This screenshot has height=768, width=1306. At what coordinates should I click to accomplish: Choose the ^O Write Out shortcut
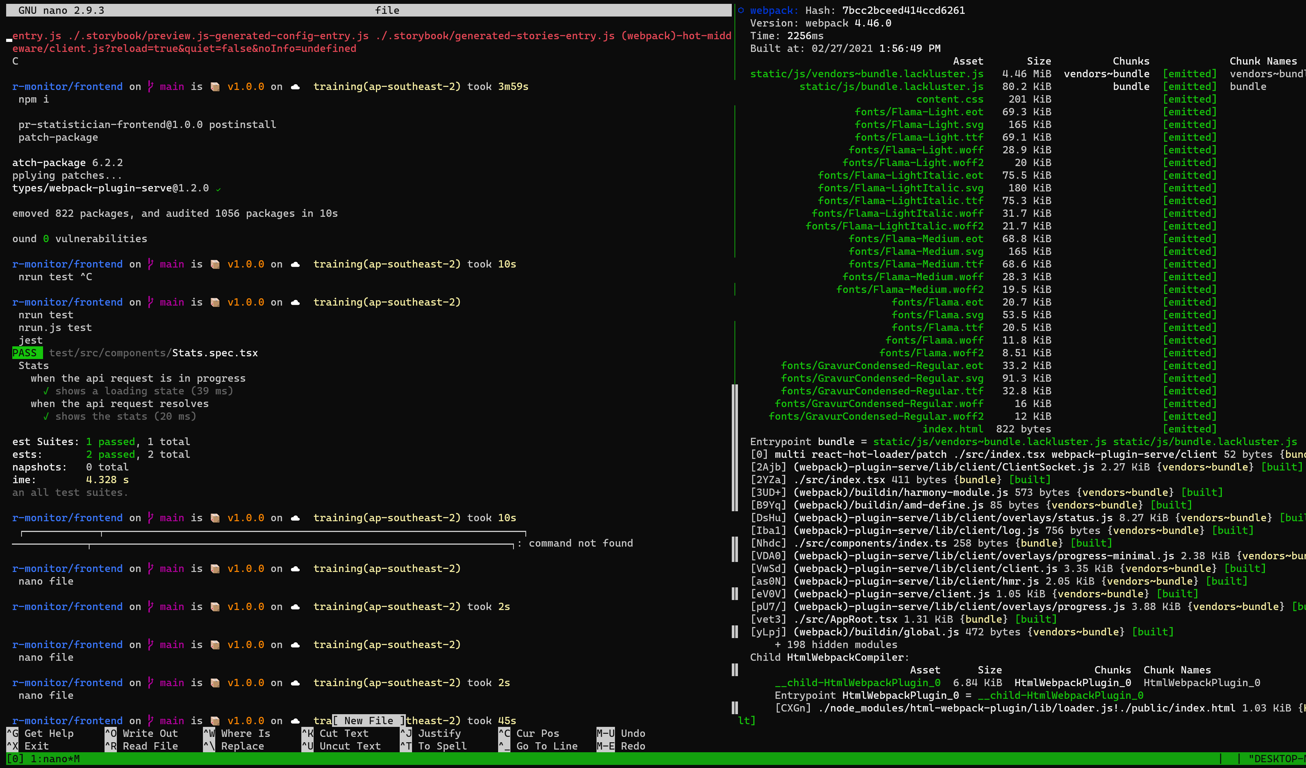pos(141,733)
